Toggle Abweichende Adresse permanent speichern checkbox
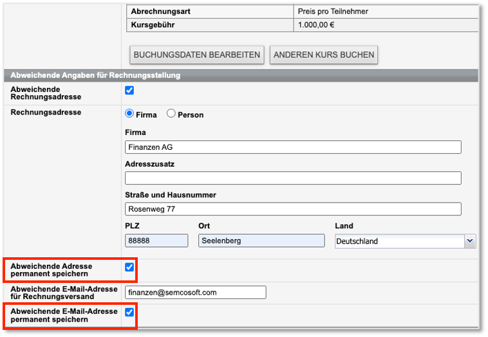The height and width of the screenshot is (337, 488). coord(129,267)
